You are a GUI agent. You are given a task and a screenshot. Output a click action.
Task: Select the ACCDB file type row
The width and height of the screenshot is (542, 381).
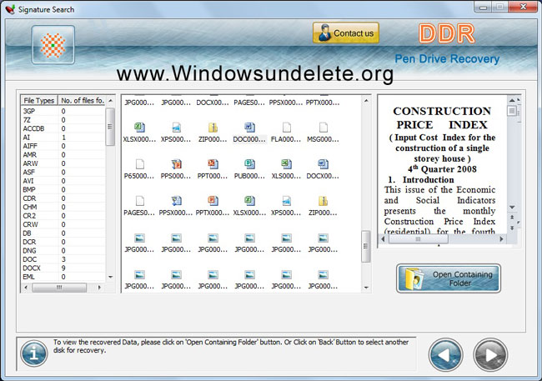click(x=63, y=128)
